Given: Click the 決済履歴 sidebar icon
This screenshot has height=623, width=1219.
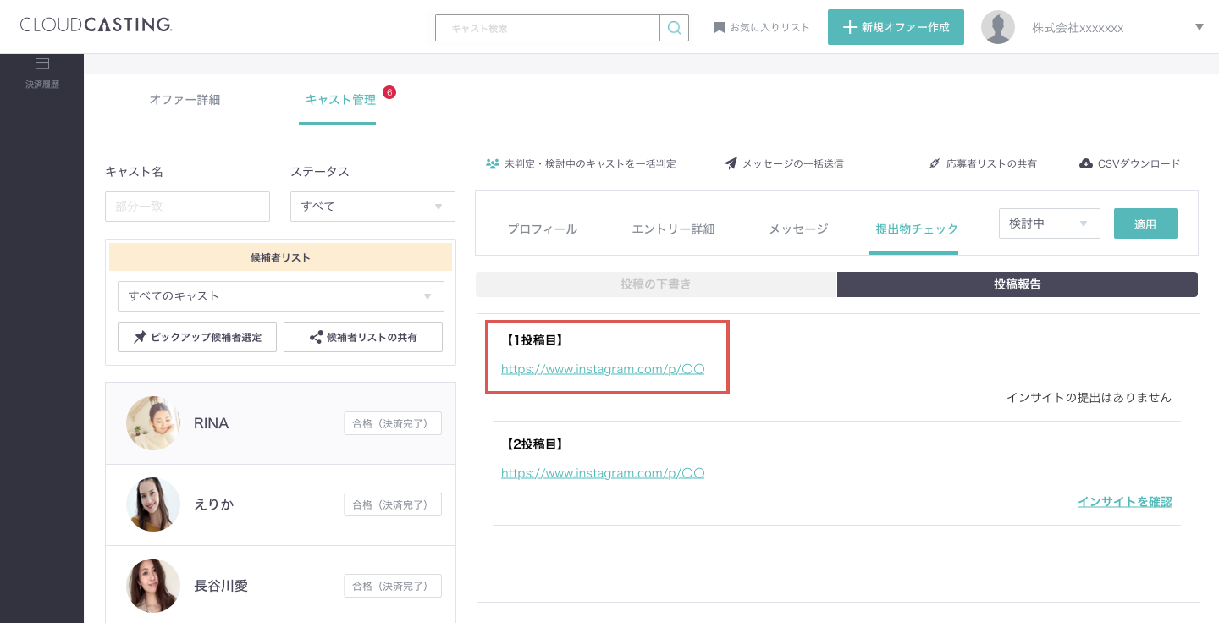Looking at the screenshot, I should tap(41, 64).
